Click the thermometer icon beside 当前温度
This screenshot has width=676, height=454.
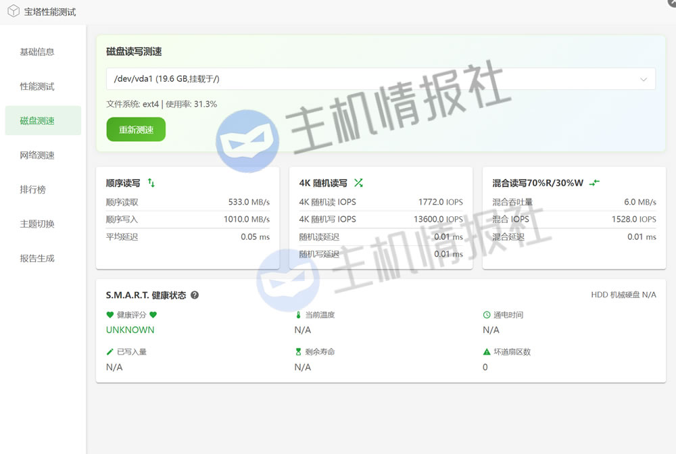point(298,315)
